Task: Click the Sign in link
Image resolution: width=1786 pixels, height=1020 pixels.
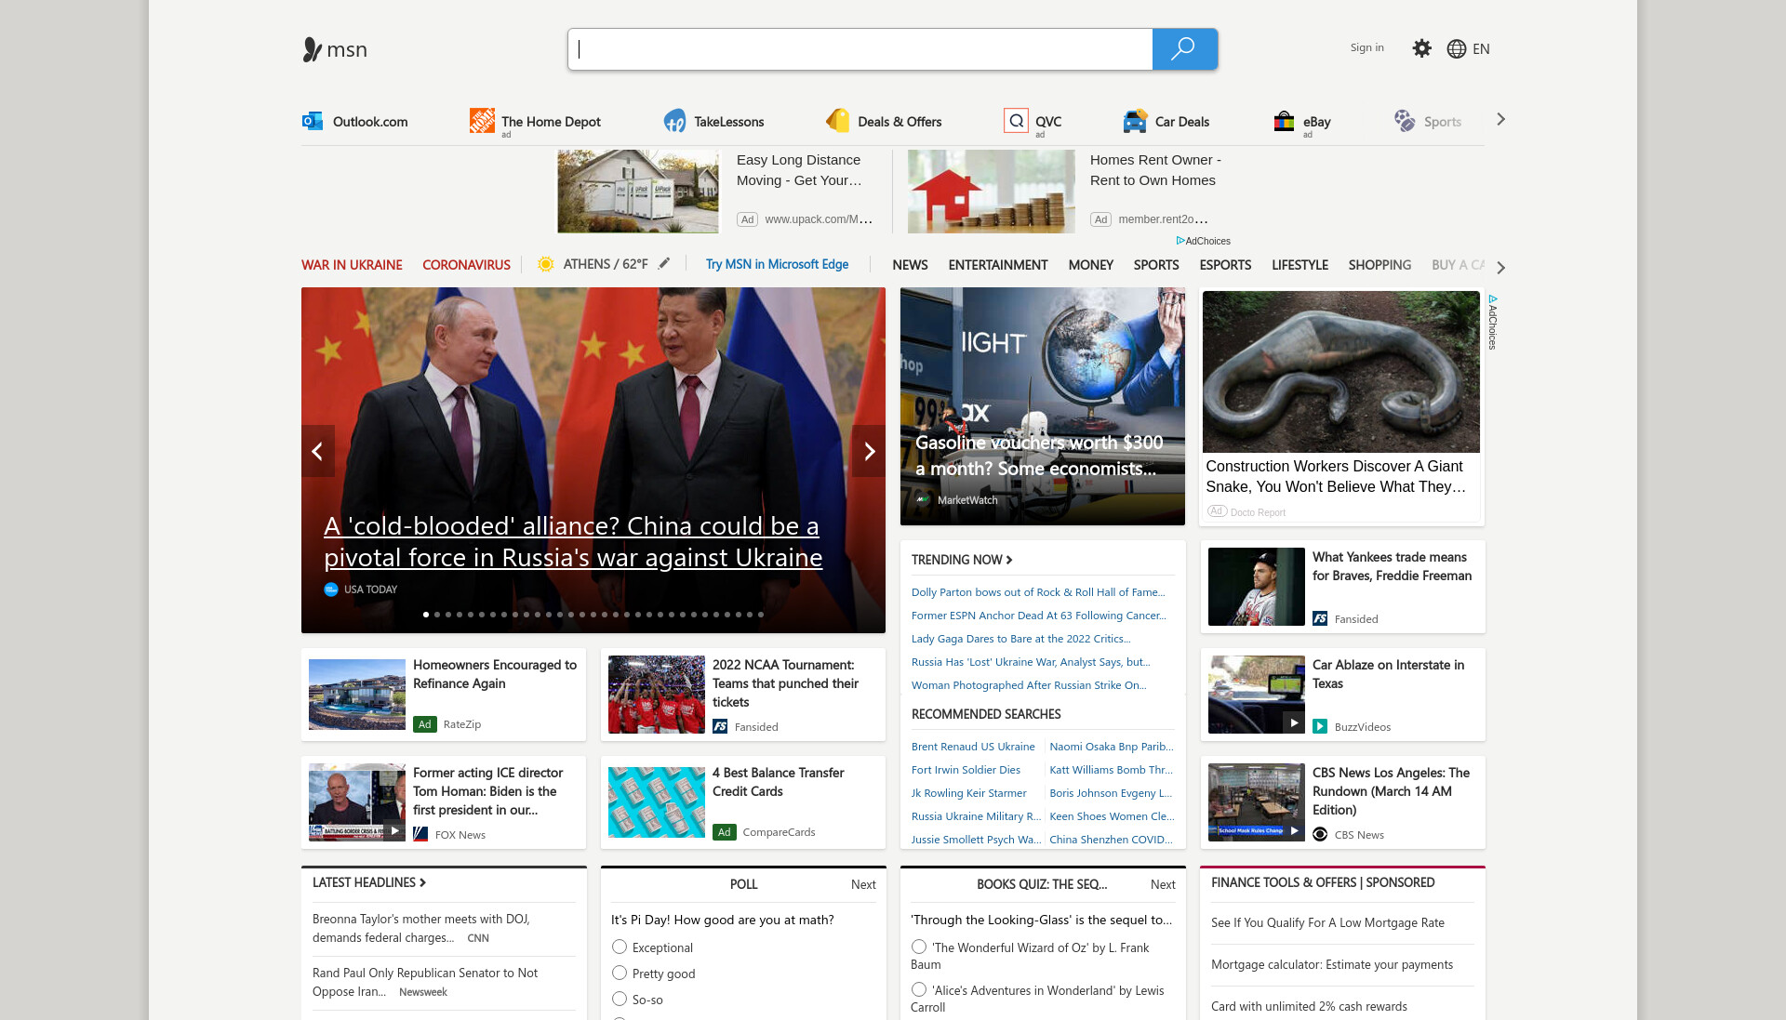Action: pyautogui.click(x=1366, y=47)
